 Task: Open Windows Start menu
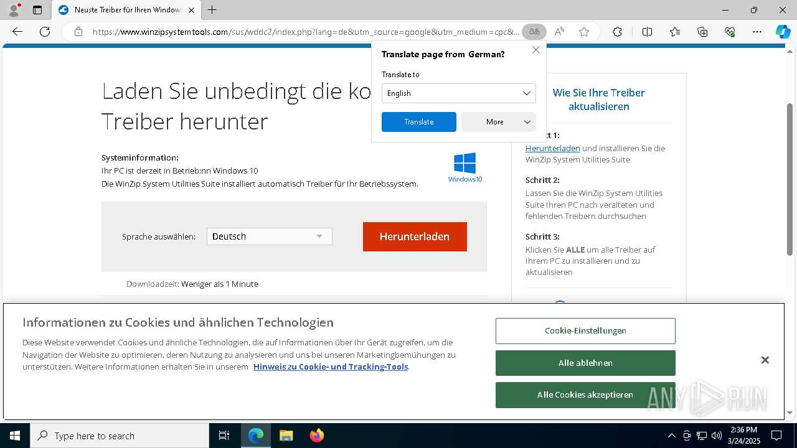pos(15,436)
